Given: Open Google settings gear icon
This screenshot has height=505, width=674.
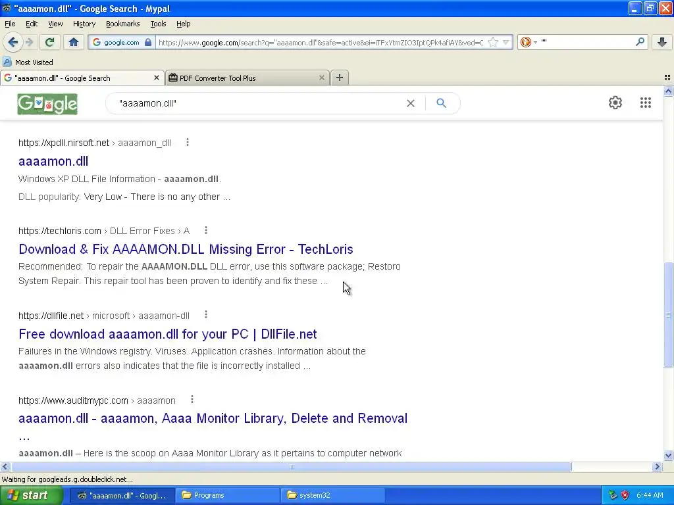Looking at the screenshot, I should (615, 103).
